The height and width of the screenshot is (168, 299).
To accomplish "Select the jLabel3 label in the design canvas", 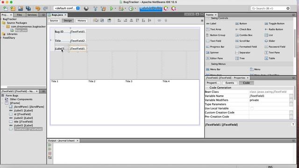I will click(59, 49).
